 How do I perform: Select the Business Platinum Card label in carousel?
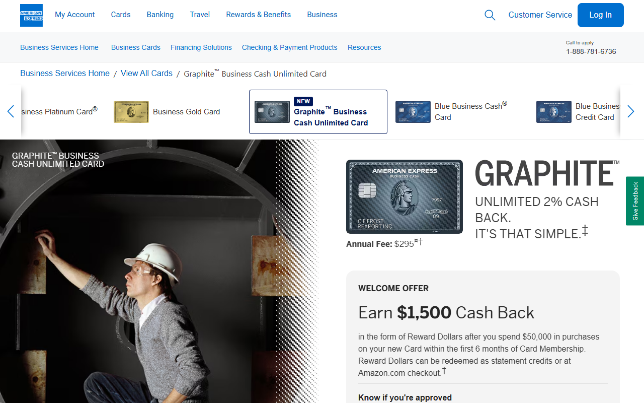point(59,111)
